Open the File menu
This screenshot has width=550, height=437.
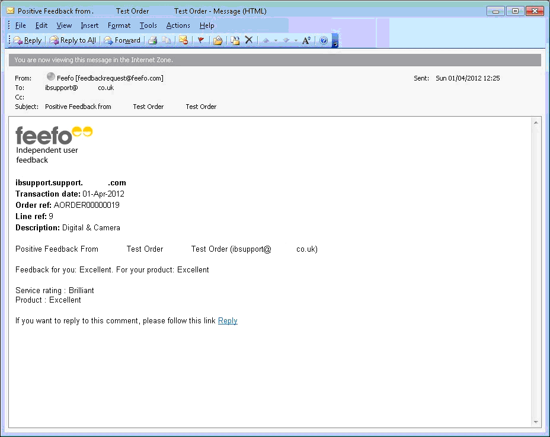pyautogui.click(x=21, y=25)
